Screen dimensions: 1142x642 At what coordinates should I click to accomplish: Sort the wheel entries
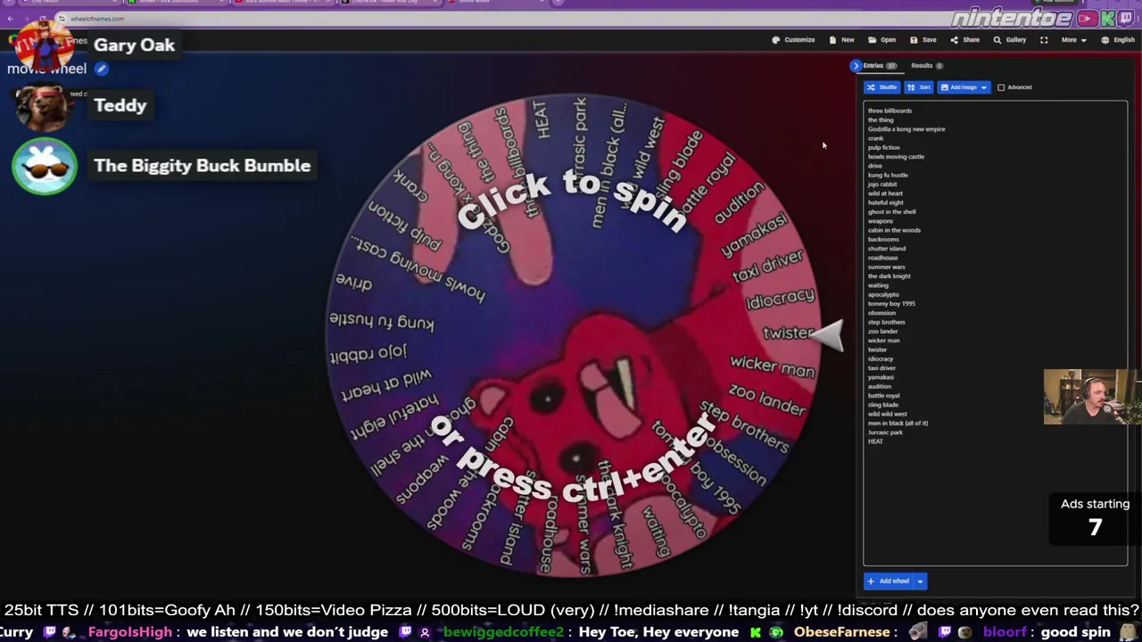coord(918,87)
